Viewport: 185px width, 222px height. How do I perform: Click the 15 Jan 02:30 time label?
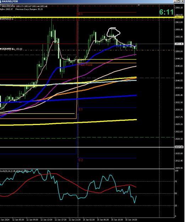point(89,220)
